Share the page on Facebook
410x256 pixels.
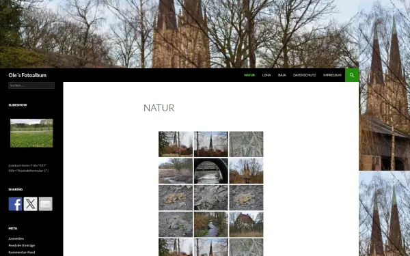point(16,204)
